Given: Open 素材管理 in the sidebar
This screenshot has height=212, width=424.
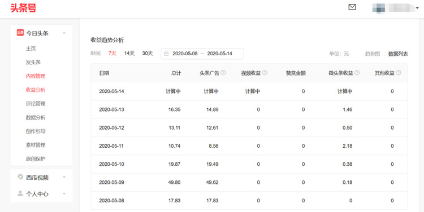Looking at the screenshot, I should point(36,145).
